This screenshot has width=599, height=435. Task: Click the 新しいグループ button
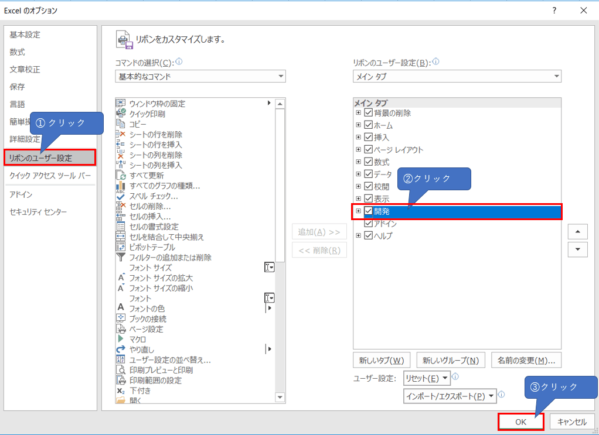pos(450,360)
